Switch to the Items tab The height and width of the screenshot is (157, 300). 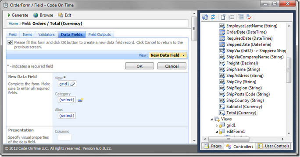point(27,34)
